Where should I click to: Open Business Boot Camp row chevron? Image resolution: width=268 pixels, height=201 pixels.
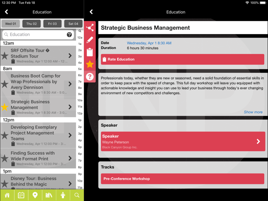70,84
